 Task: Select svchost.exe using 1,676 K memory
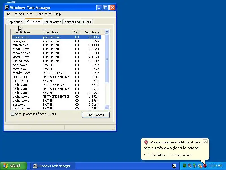tap(56, 101)
